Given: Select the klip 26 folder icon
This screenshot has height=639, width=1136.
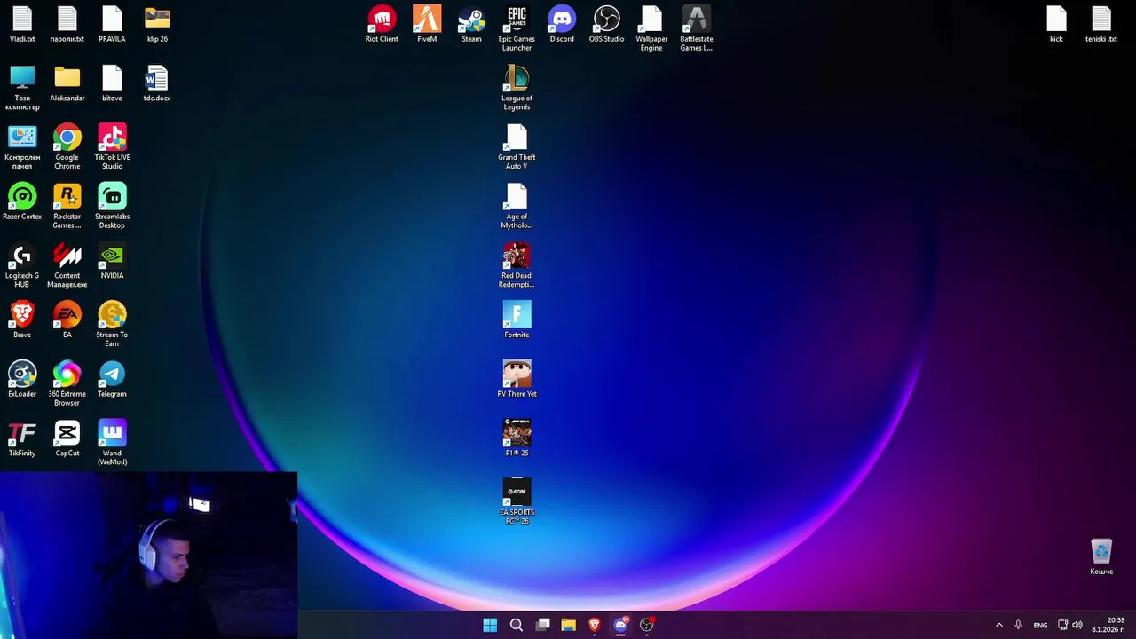Looking at the screenshot, I should point(157,25).
